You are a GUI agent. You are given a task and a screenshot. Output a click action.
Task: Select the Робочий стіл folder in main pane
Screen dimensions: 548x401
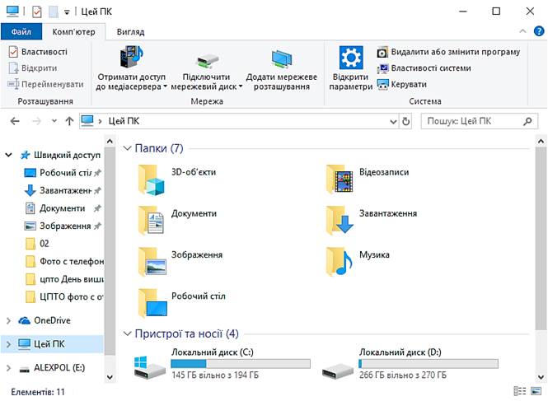click(x=182, y=303)
